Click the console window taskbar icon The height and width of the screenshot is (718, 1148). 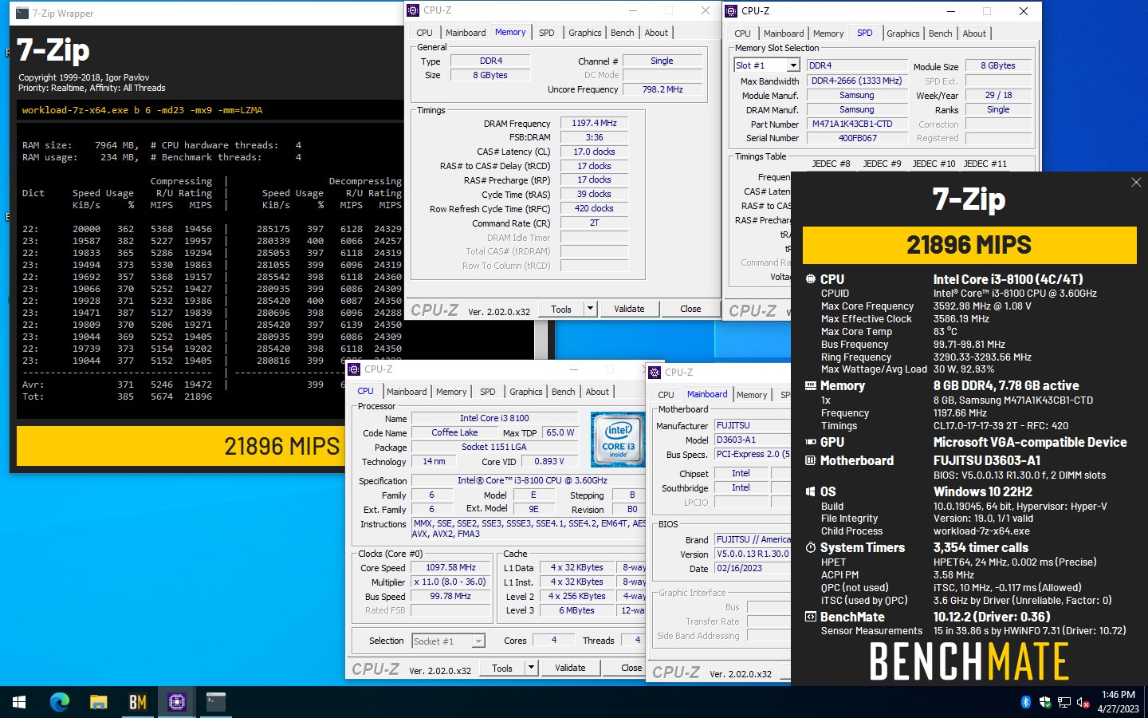(x=215, y=702)
